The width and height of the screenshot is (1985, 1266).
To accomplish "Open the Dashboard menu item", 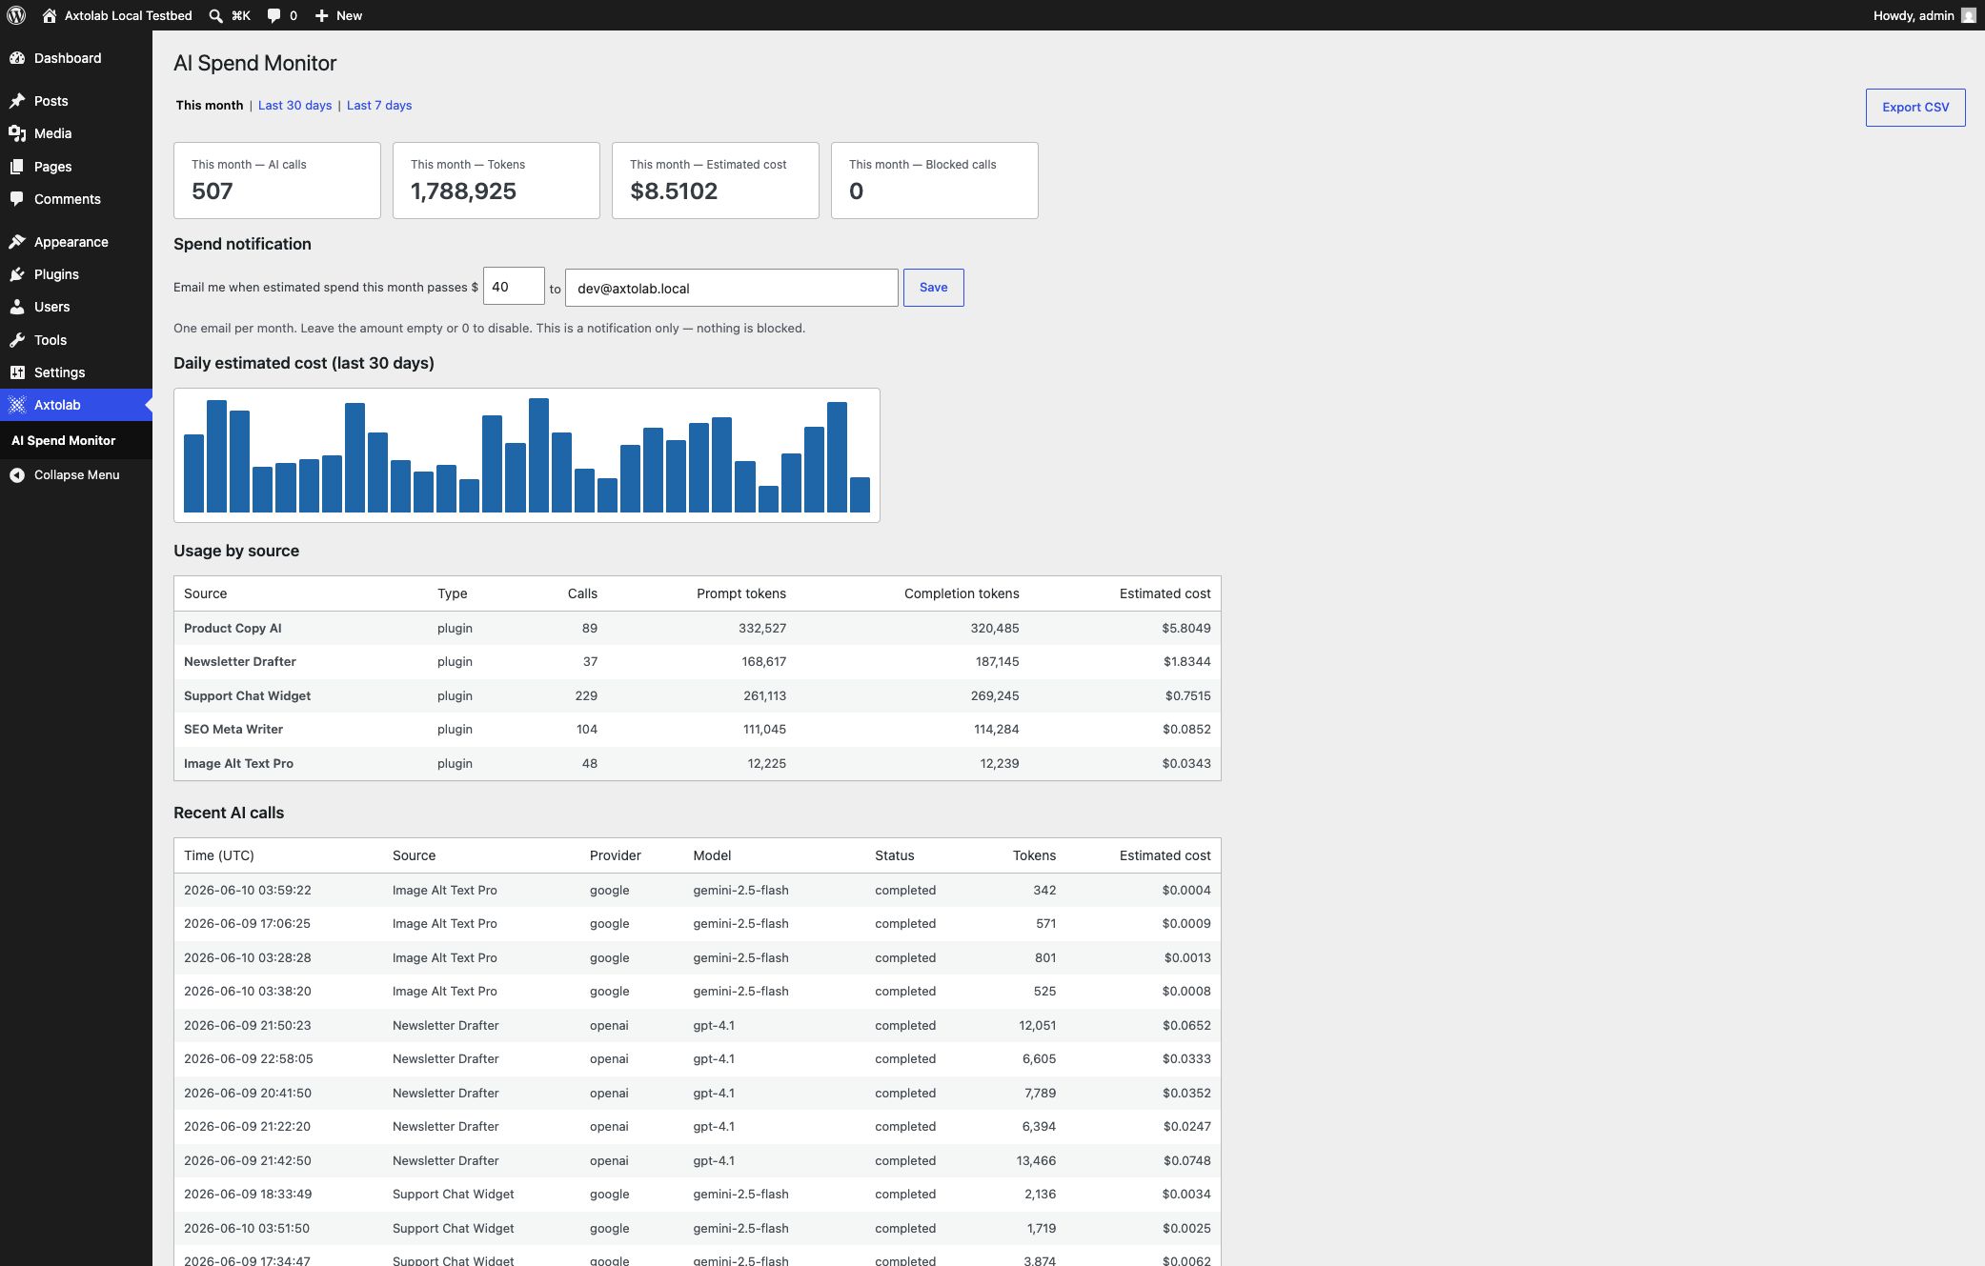I will pyautogui.click(x=76, y=58).
